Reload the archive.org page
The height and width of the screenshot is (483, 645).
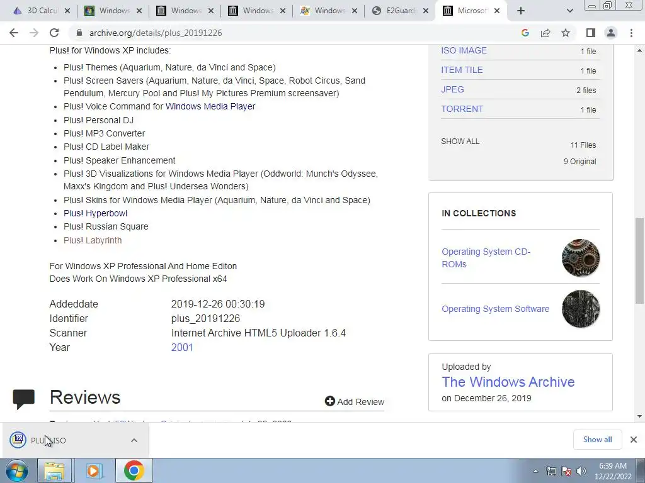(x=54, y=33)
